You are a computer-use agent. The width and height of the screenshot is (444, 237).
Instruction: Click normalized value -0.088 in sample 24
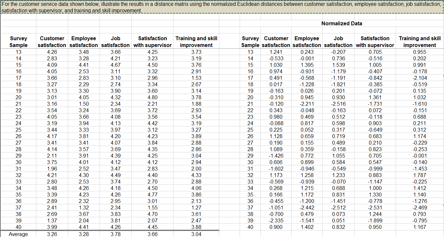tap(276, 123)
